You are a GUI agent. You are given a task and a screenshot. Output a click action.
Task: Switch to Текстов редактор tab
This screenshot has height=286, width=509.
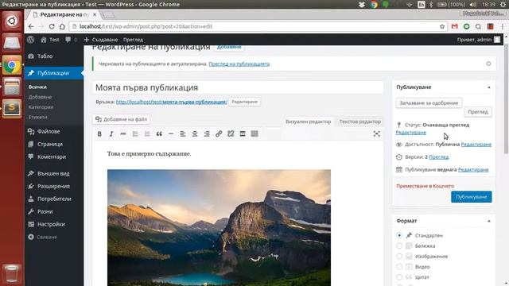coord(359,122)
